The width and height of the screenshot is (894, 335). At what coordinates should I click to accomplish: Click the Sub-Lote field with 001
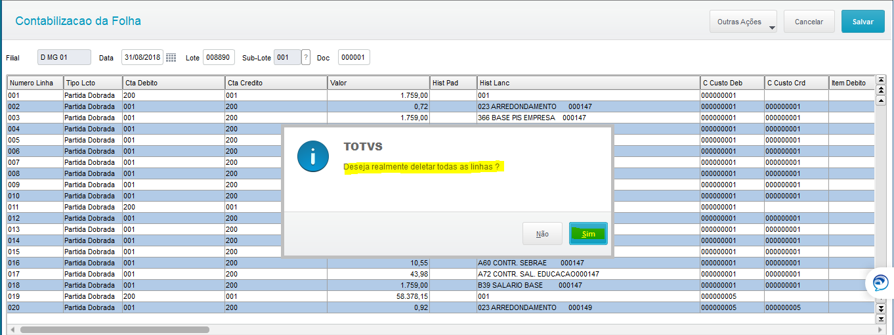[x=287, y=57]
